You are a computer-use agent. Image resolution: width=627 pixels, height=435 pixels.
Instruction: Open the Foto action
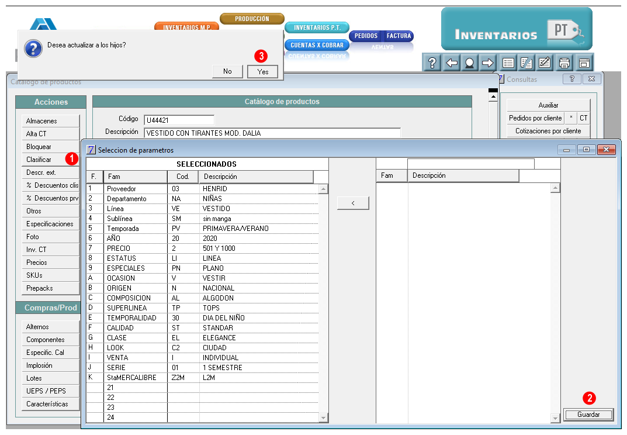[50, 237]
